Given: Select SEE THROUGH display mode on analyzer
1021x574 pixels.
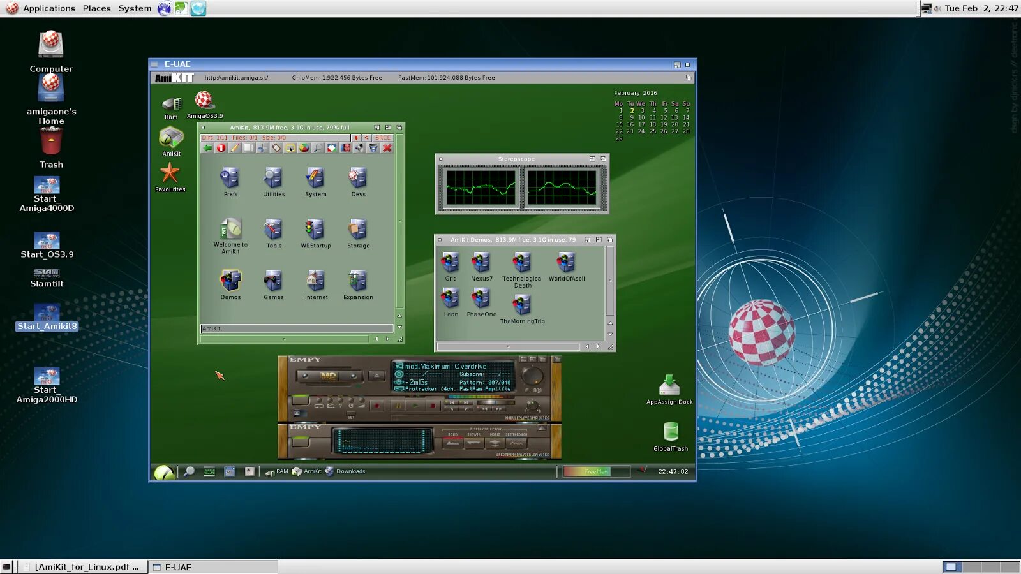Looking at the screenshot, I should point(516,443).
